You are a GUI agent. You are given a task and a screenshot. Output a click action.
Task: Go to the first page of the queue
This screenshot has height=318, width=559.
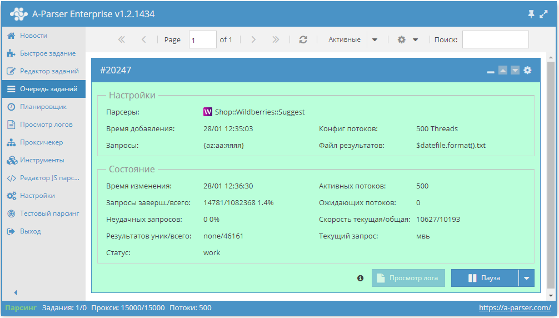pyautogui.click(x=122, y=39)
